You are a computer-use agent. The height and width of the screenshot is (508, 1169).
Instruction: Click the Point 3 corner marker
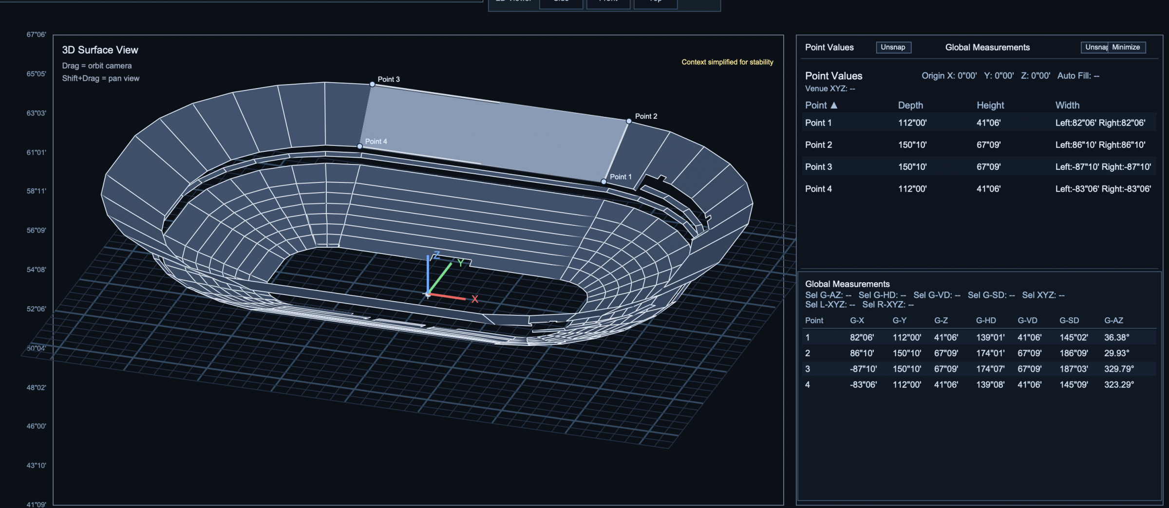(x=372, y=84)
